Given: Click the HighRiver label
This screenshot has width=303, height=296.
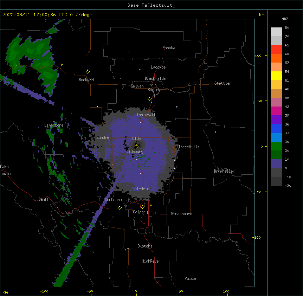Looking at the screenshot, I should click(151, 261).
